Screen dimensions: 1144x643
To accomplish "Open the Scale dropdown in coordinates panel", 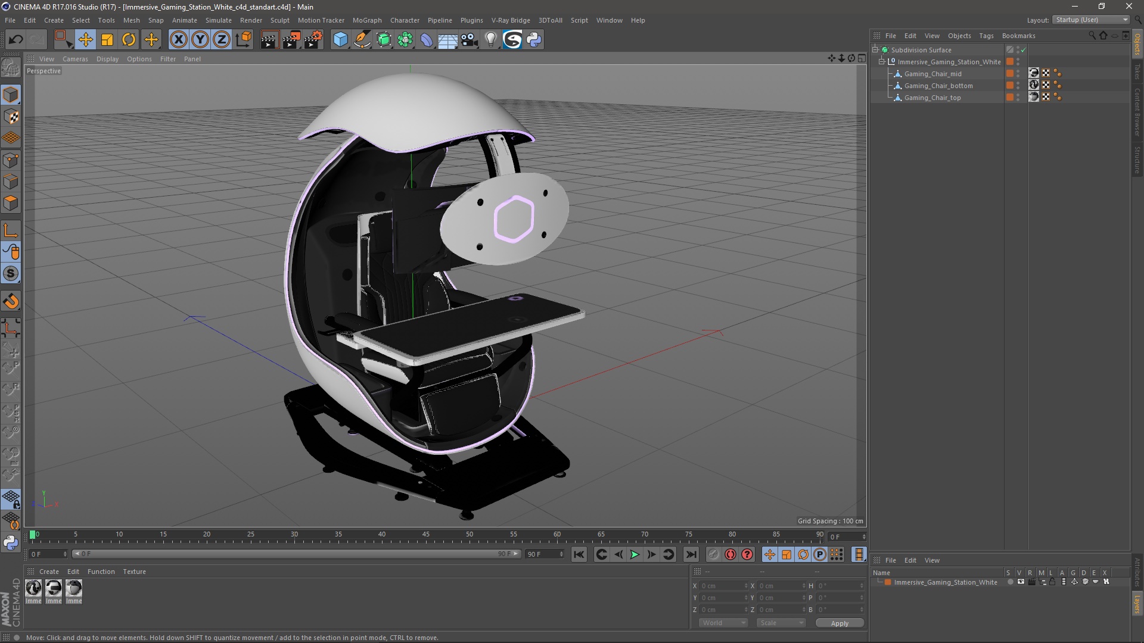I will click(x=781, y=623).
